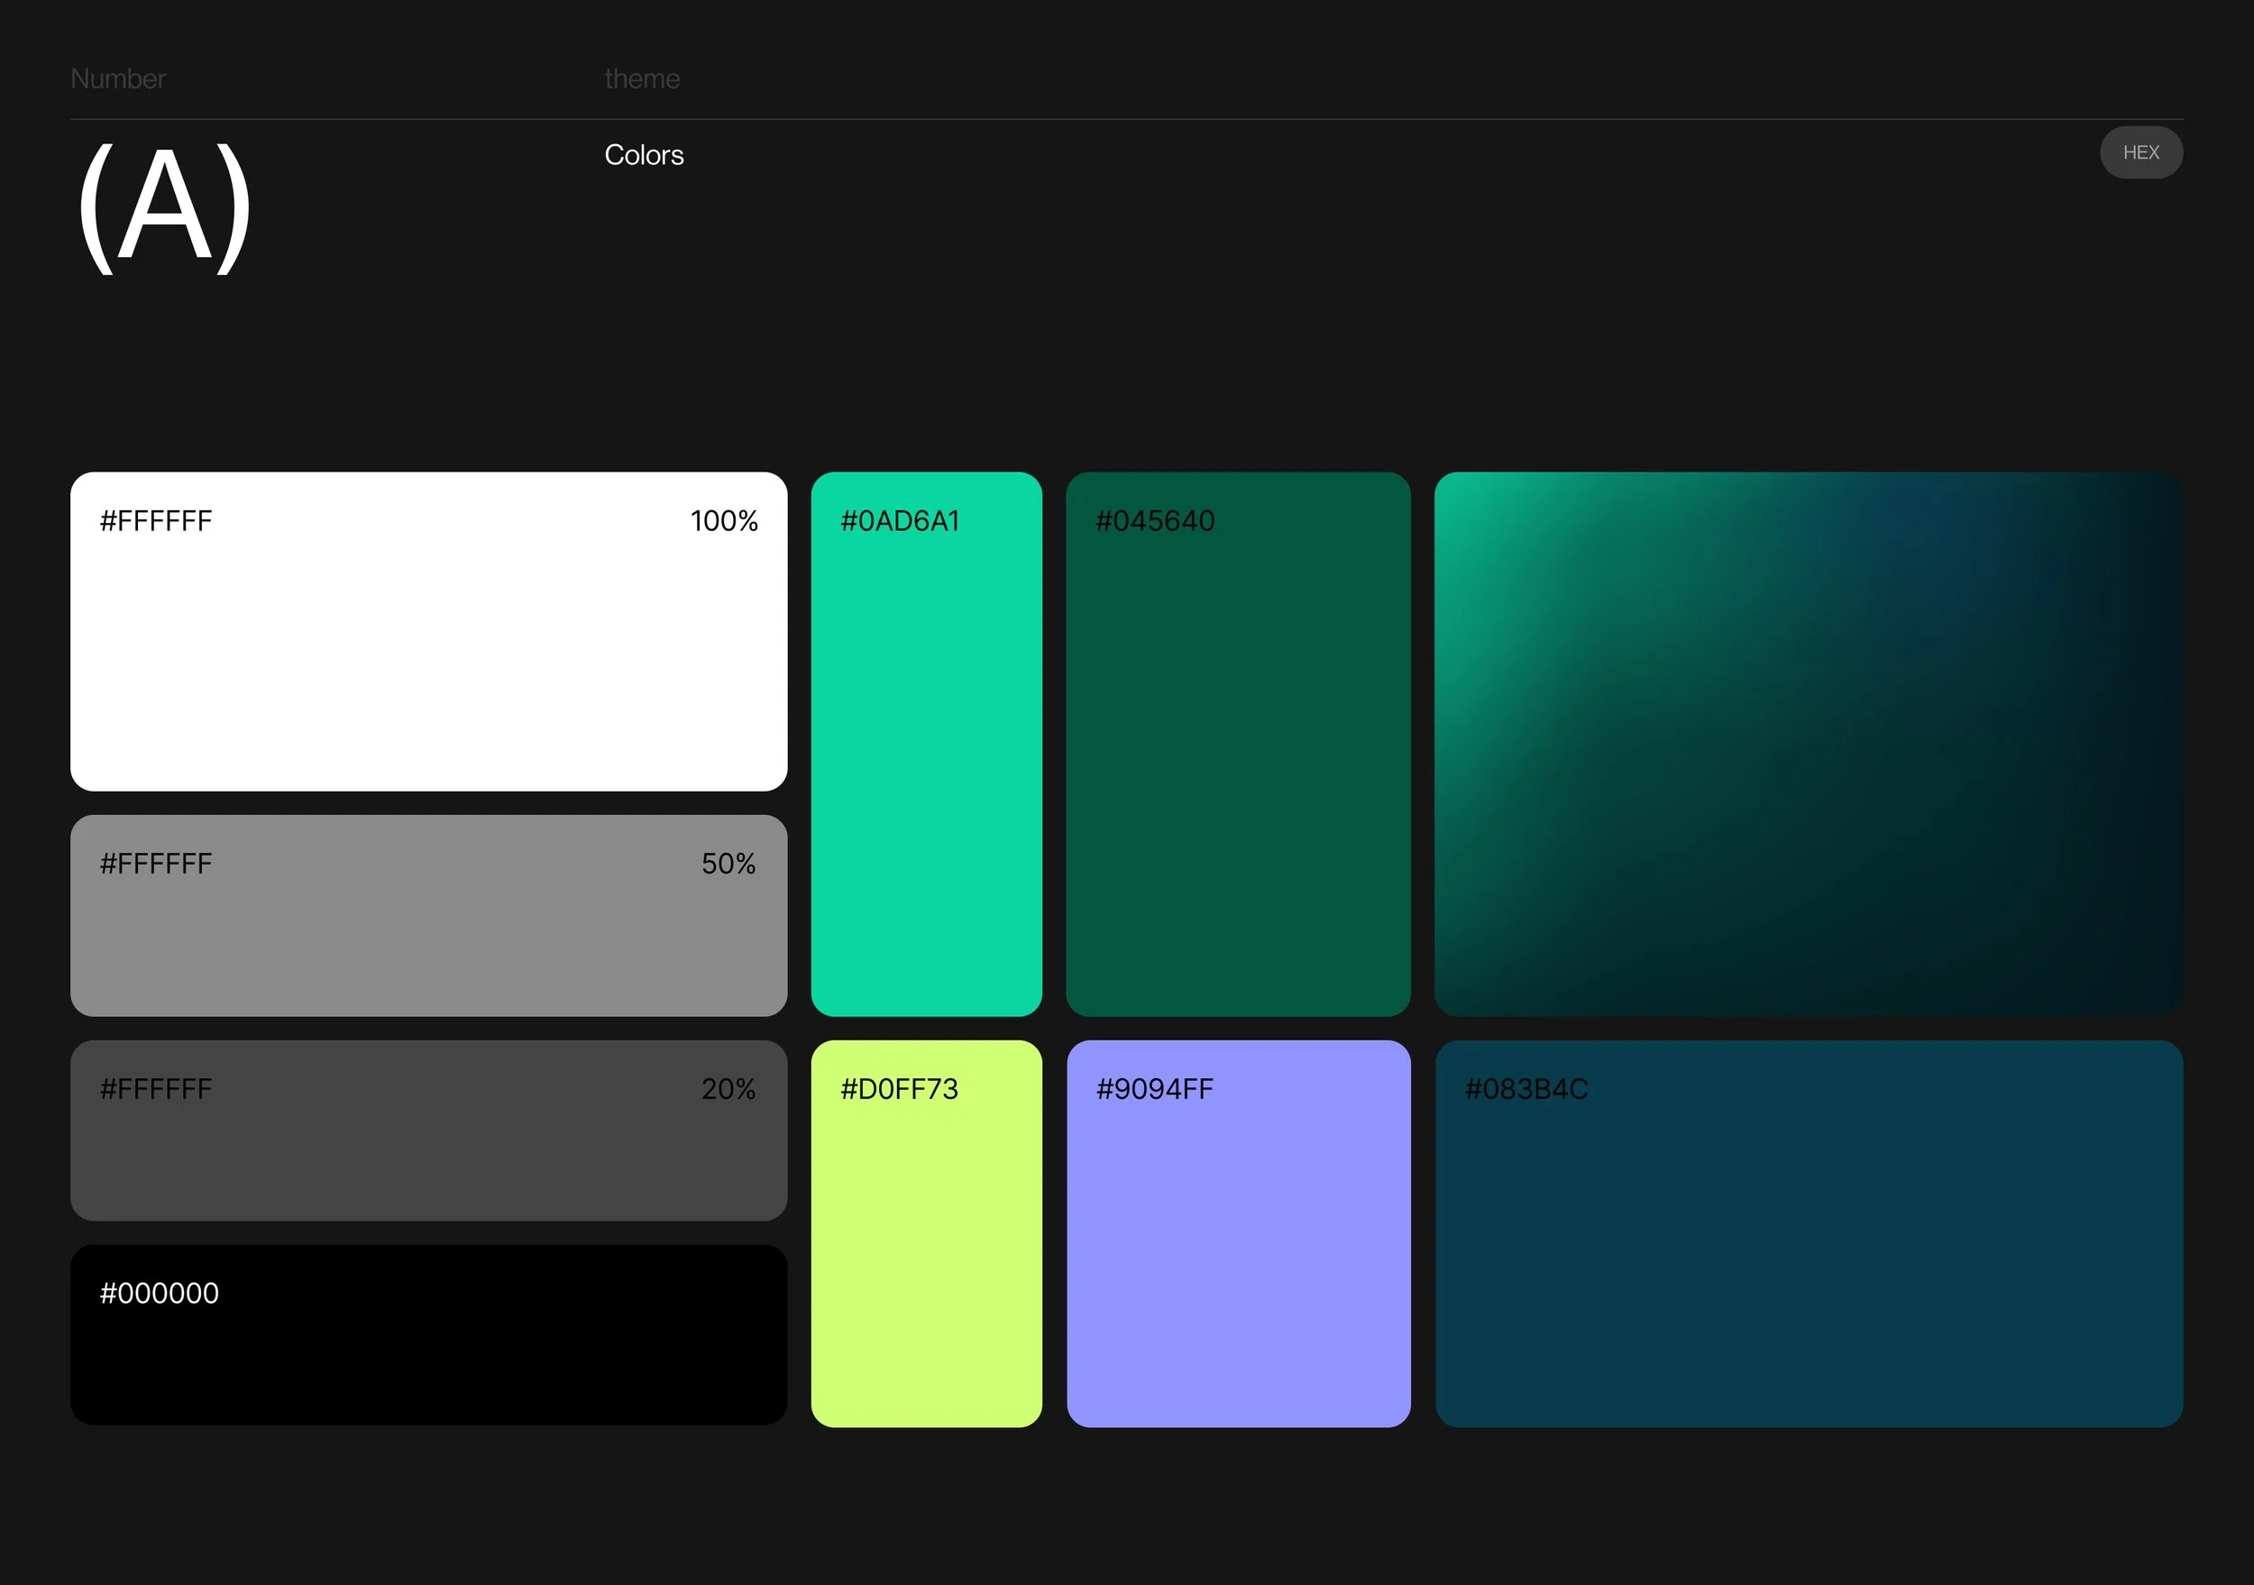2254x1585 pixels.
Task: Click the 100% opacity label
Action: [723, 521]
